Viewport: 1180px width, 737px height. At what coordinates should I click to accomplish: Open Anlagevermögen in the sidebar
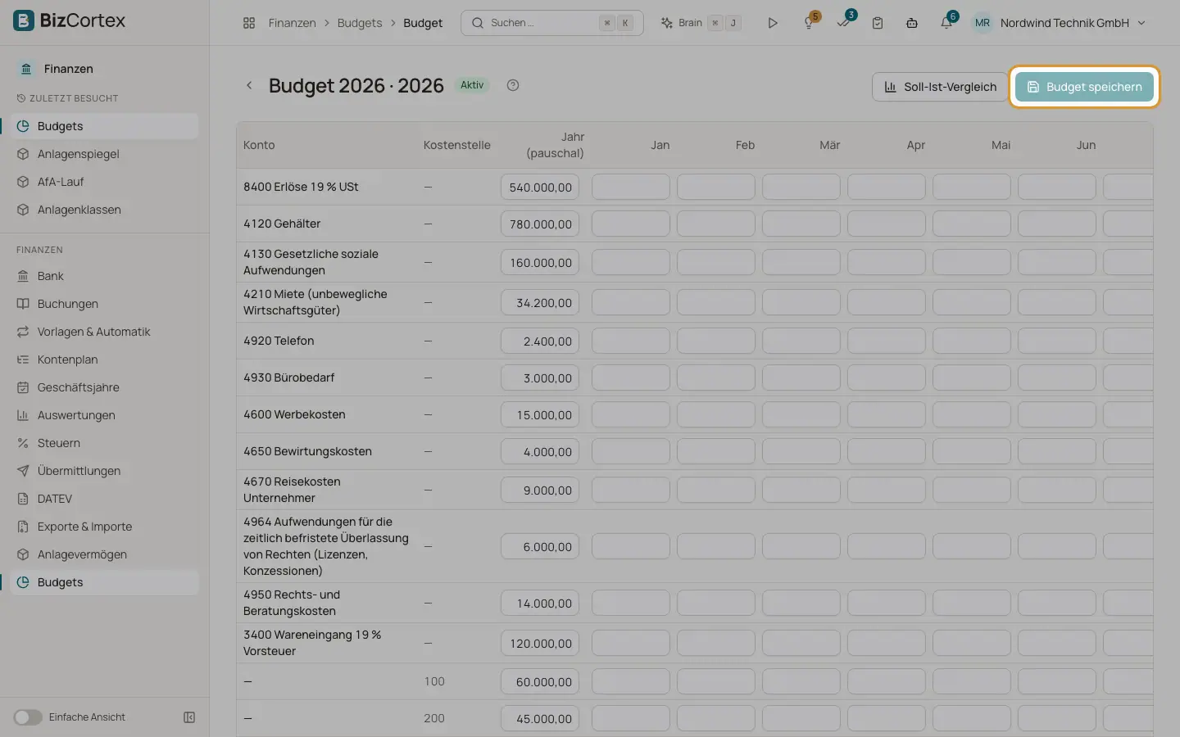(105, 554)
